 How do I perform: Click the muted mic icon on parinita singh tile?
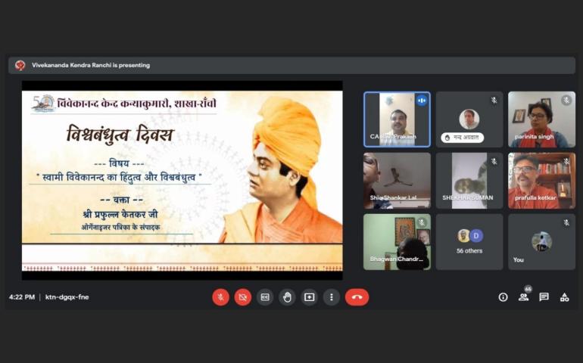tap(566, 101)
